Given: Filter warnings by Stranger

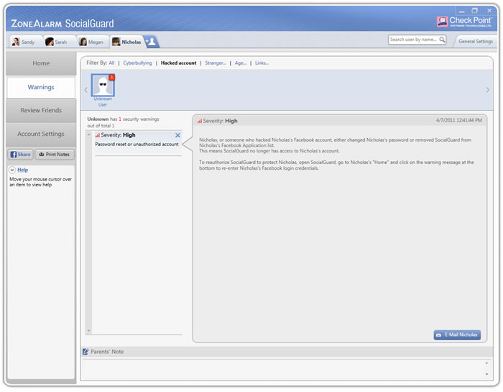Looking at the screenshot, I should [x=216, y=63].
